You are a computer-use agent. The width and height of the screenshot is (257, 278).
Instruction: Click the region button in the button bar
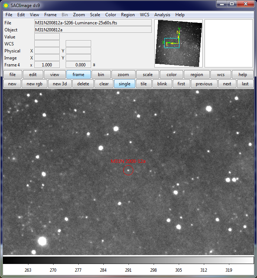(x=197, y=74)
